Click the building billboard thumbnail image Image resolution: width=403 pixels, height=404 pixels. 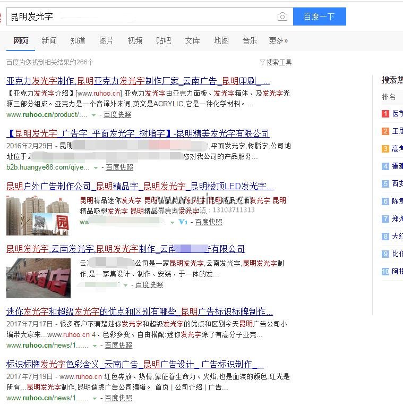click(38, 215)
